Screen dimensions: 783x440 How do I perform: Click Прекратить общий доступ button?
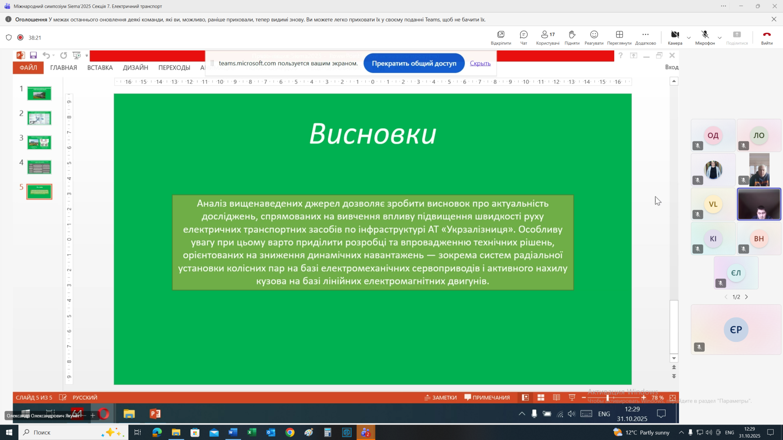pyautogui.click(x=414, y=63)
